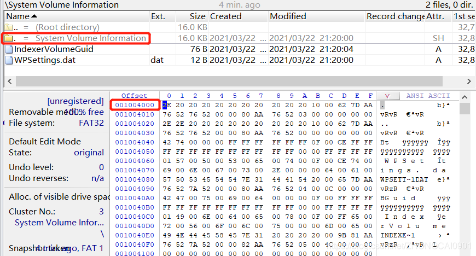Click offset 001004010

135,114
